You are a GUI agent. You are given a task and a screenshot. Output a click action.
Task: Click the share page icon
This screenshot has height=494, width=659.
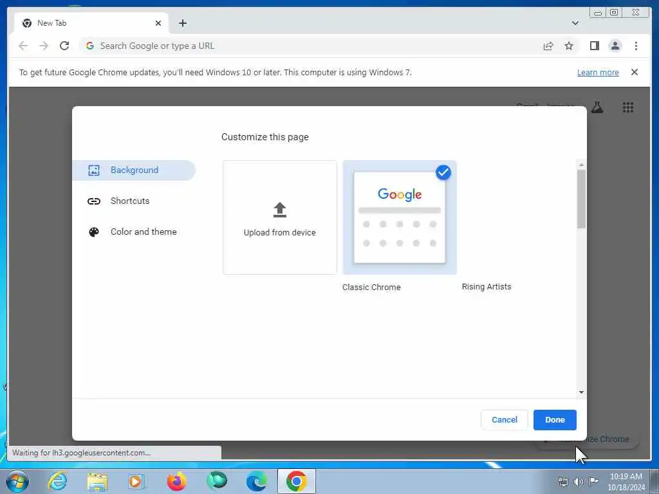coord(548,46)
